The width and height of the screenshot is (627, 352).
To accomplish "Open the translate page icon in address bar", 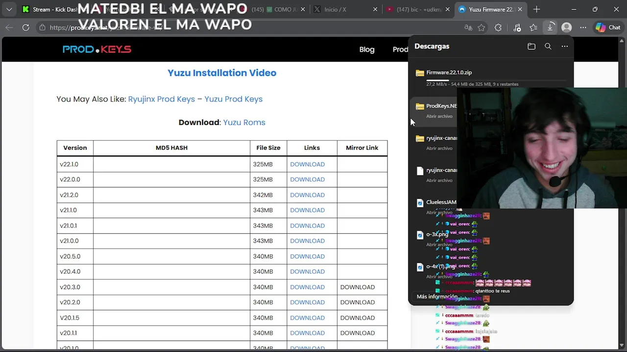I will click(468, 28).
